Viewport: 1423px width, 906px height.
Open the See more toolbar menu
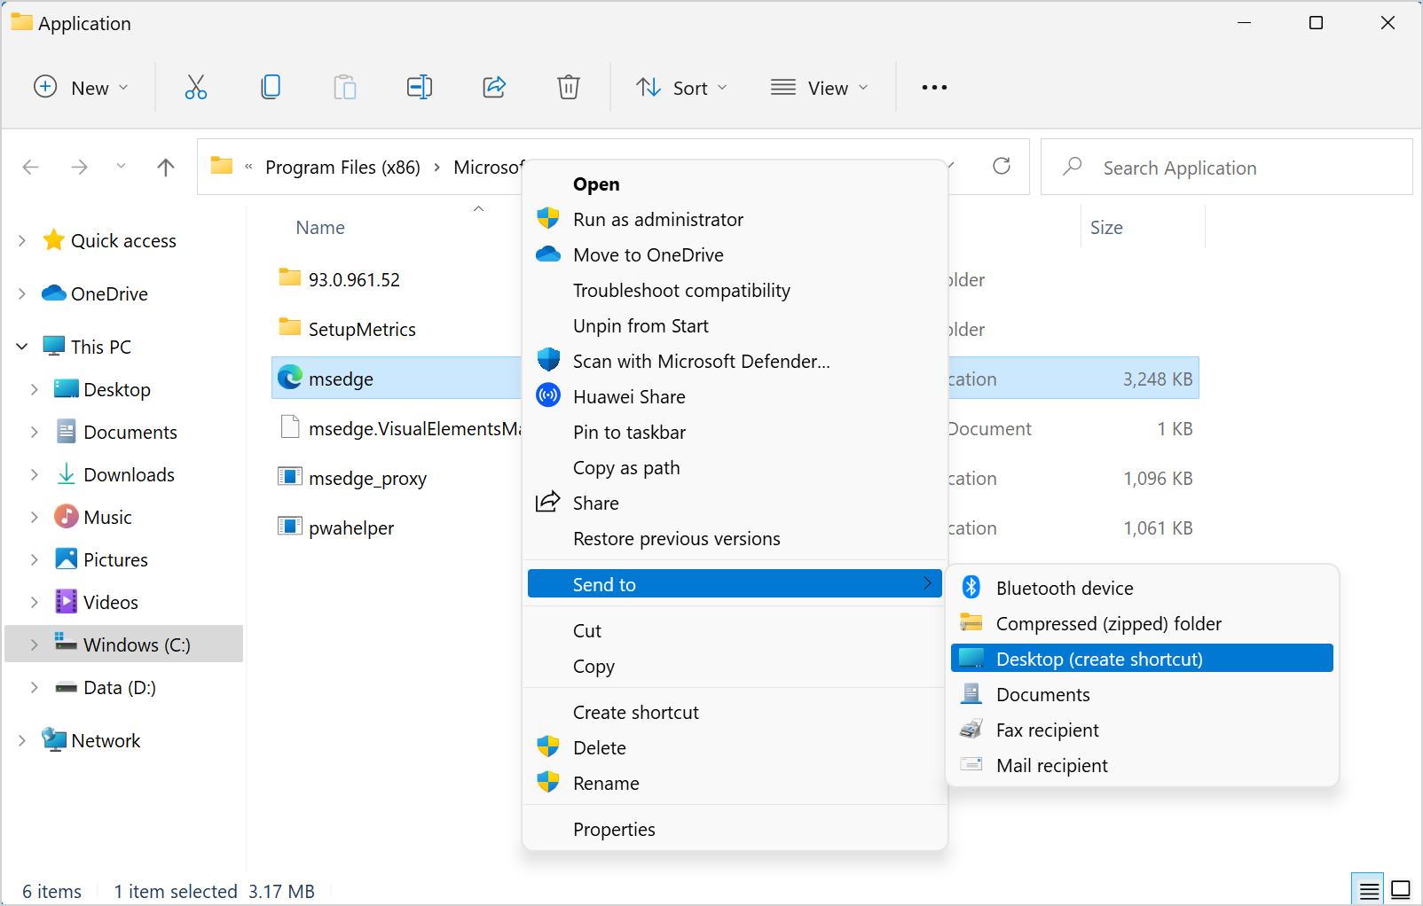click(933, 87)
